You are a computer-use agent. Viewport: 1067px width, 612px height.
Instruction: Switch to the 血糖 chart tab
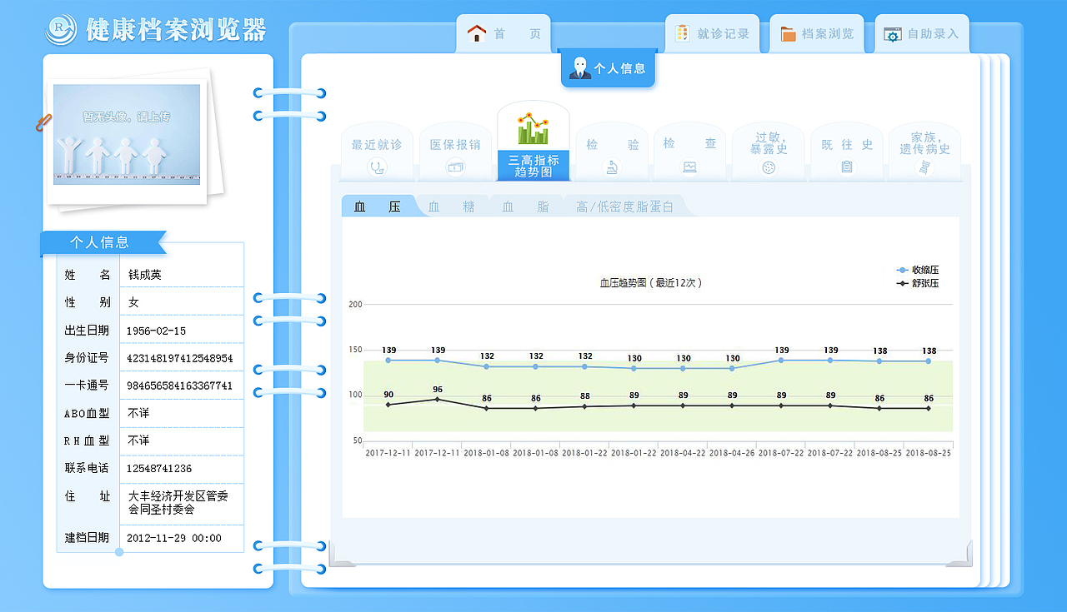[x=450, y=206]
